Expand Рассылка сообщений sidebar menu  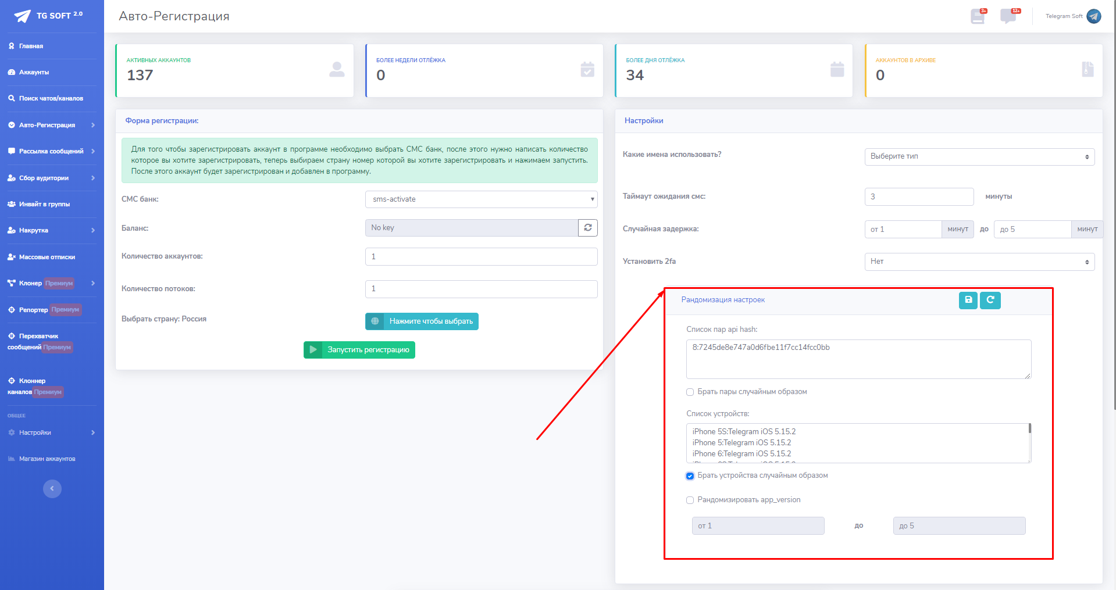[51, 151]
